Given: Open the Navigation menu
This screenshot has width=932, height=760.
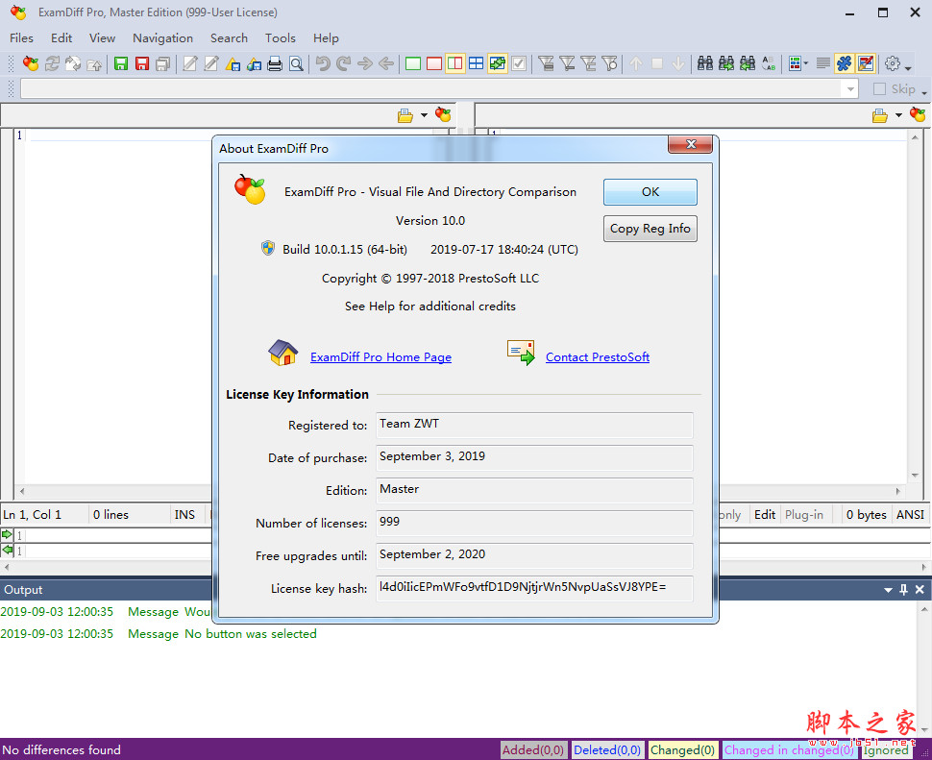Looking at the screenshot, I should pyautogui.click(x=163, y=38).
